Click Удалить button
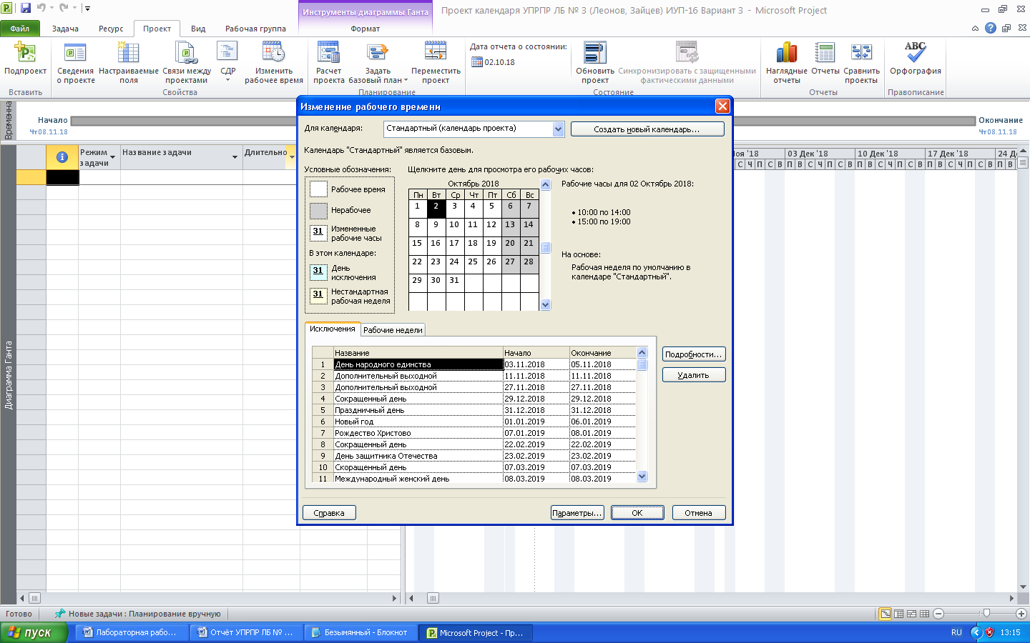1030x643 pixels. pyautogui.click(x=693, y=375)
